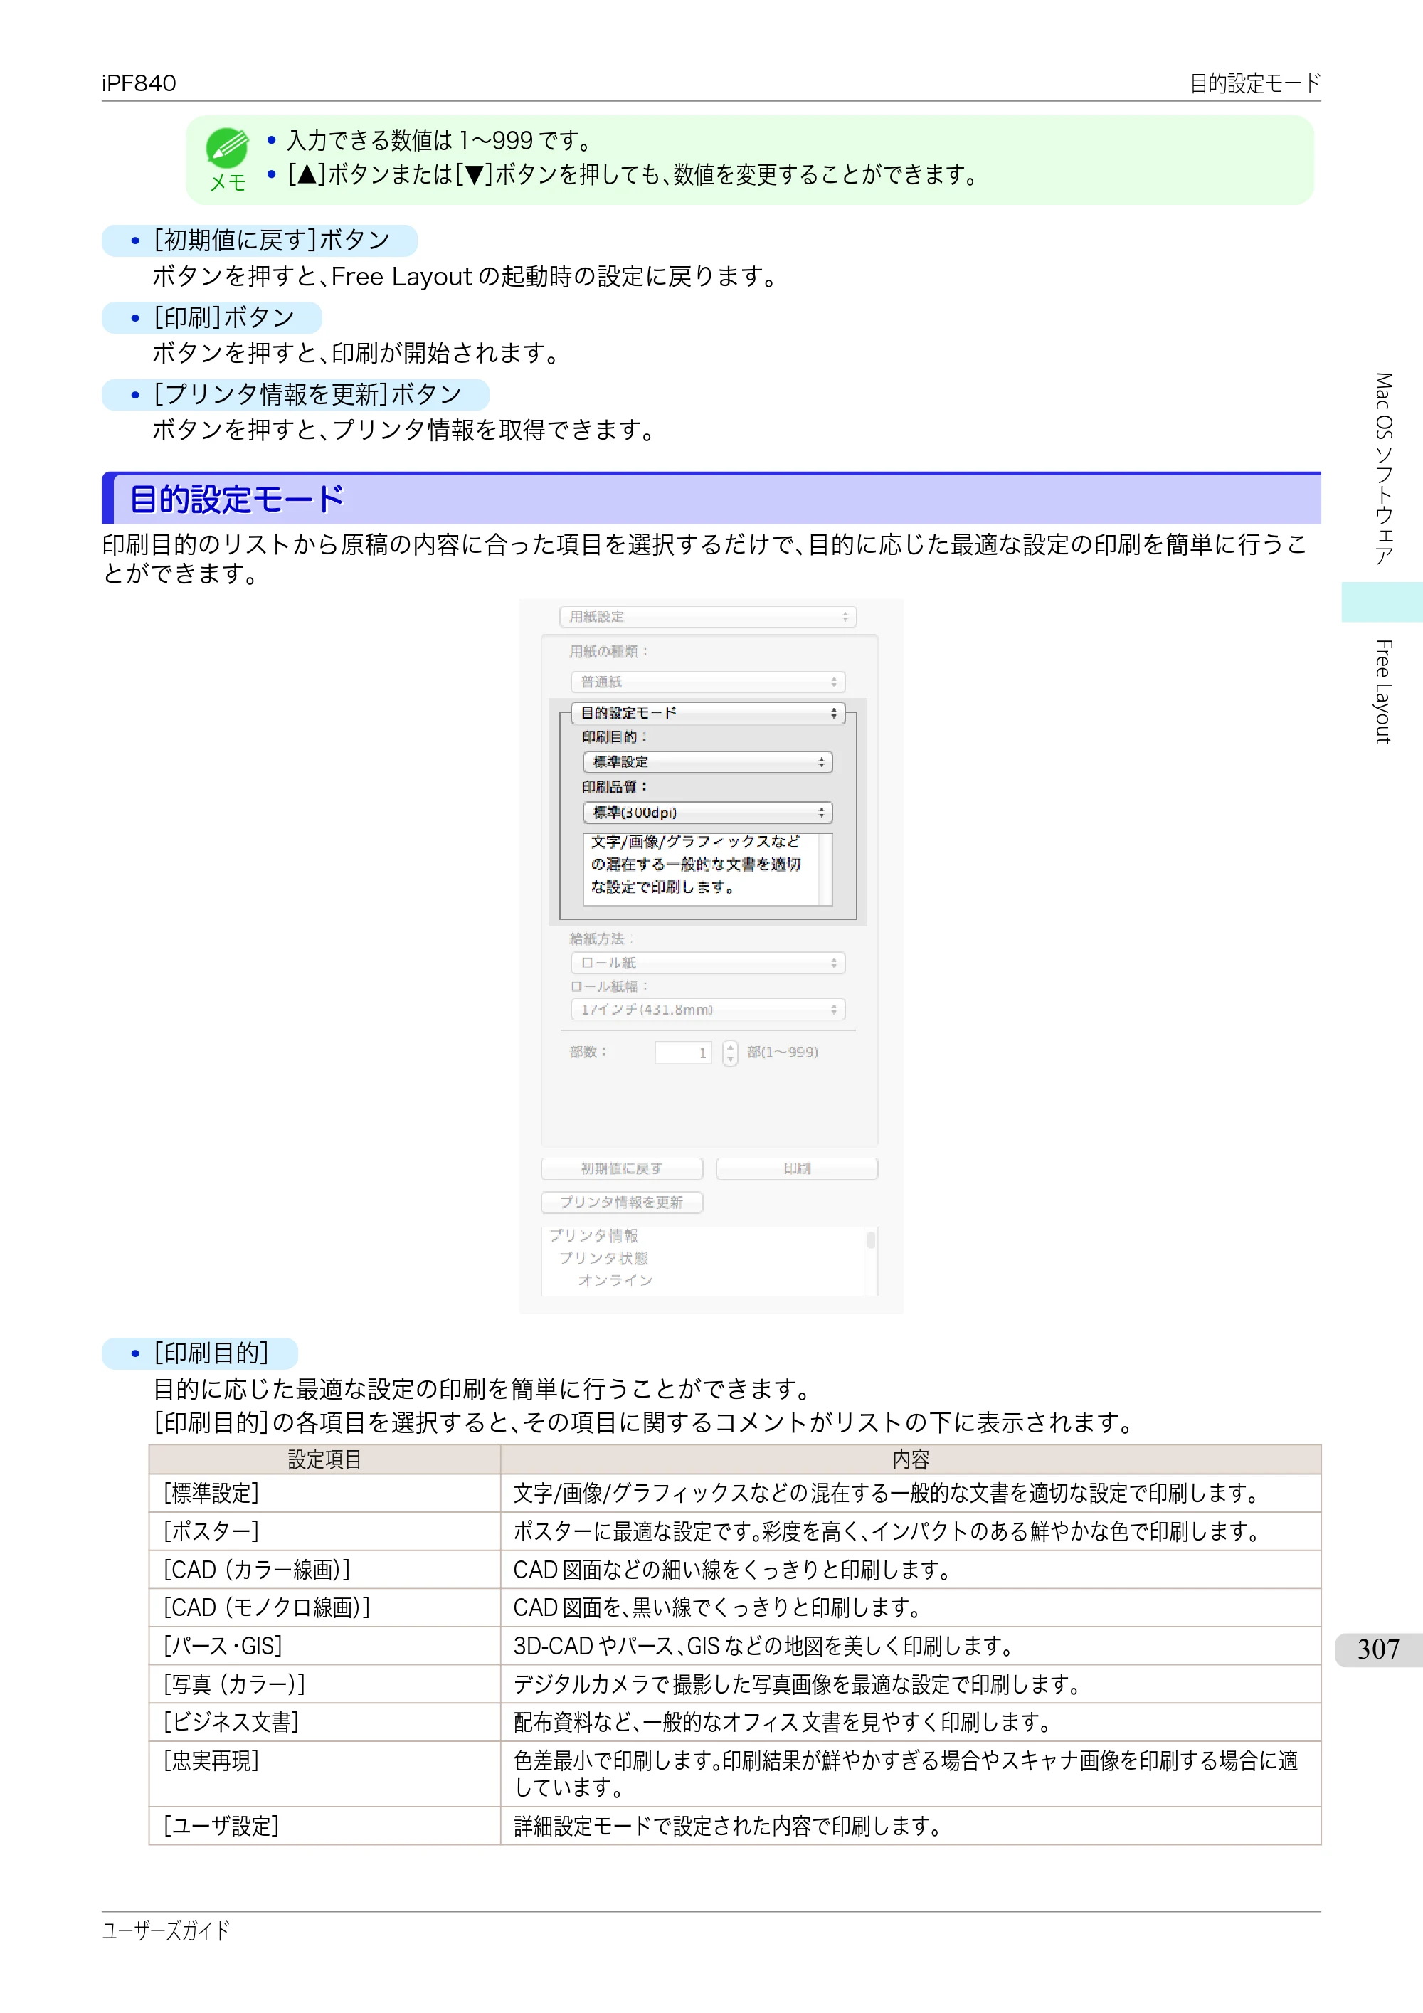This screenshot has width=1423, height=2013.
Task: Click the [パース・GIS] table cell
Action: [324, 1646]
